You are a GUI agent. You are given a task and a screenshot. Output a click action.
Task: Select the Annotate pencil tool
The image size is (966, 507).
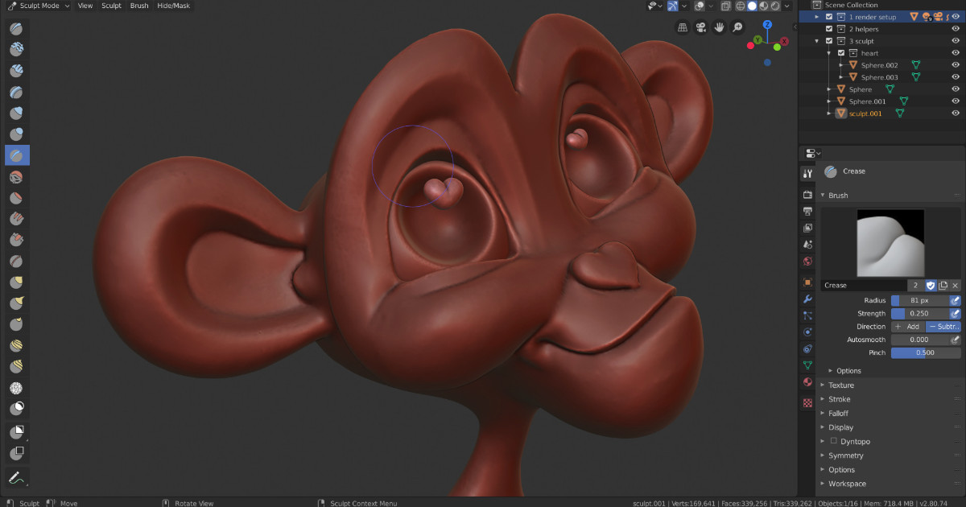click(x=17, y=477)
